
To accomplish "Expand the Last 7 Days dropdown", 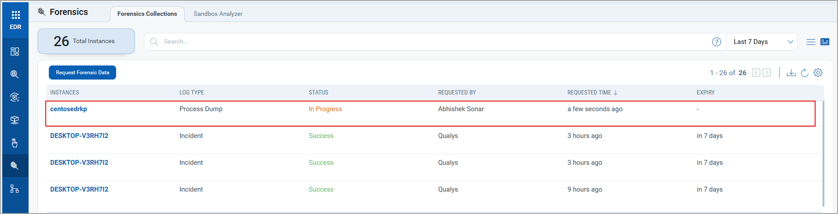I will (762, 42).
